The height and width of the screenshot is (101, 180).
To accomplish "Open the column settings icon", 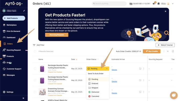I will [x=168, y=51].
